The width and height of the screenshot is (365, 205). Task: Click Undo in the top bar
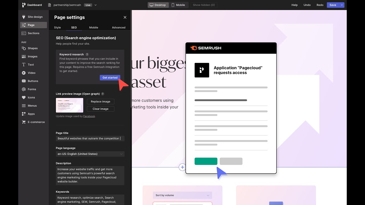pyautogui.click(x=307, y=5)
